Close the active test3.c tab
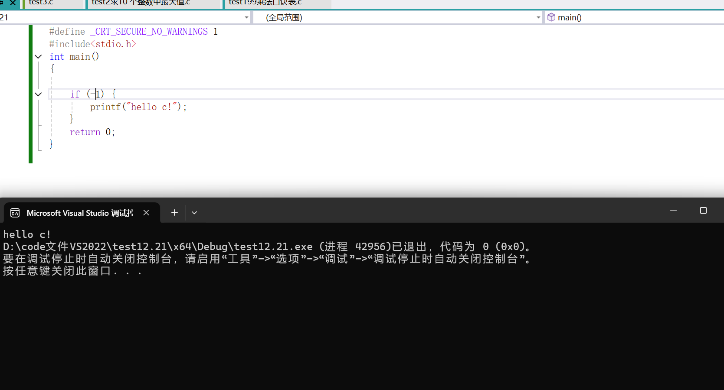 (x=13, y=3)
